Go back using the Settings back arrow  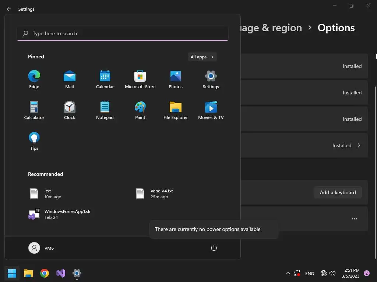(9, 9)
